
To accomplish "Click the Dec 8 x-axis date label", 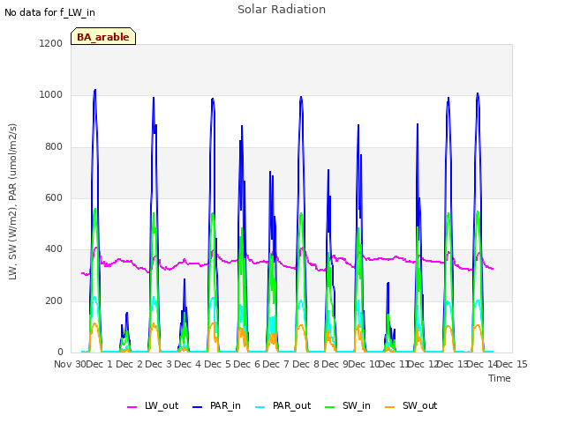I will coord(305,364).
